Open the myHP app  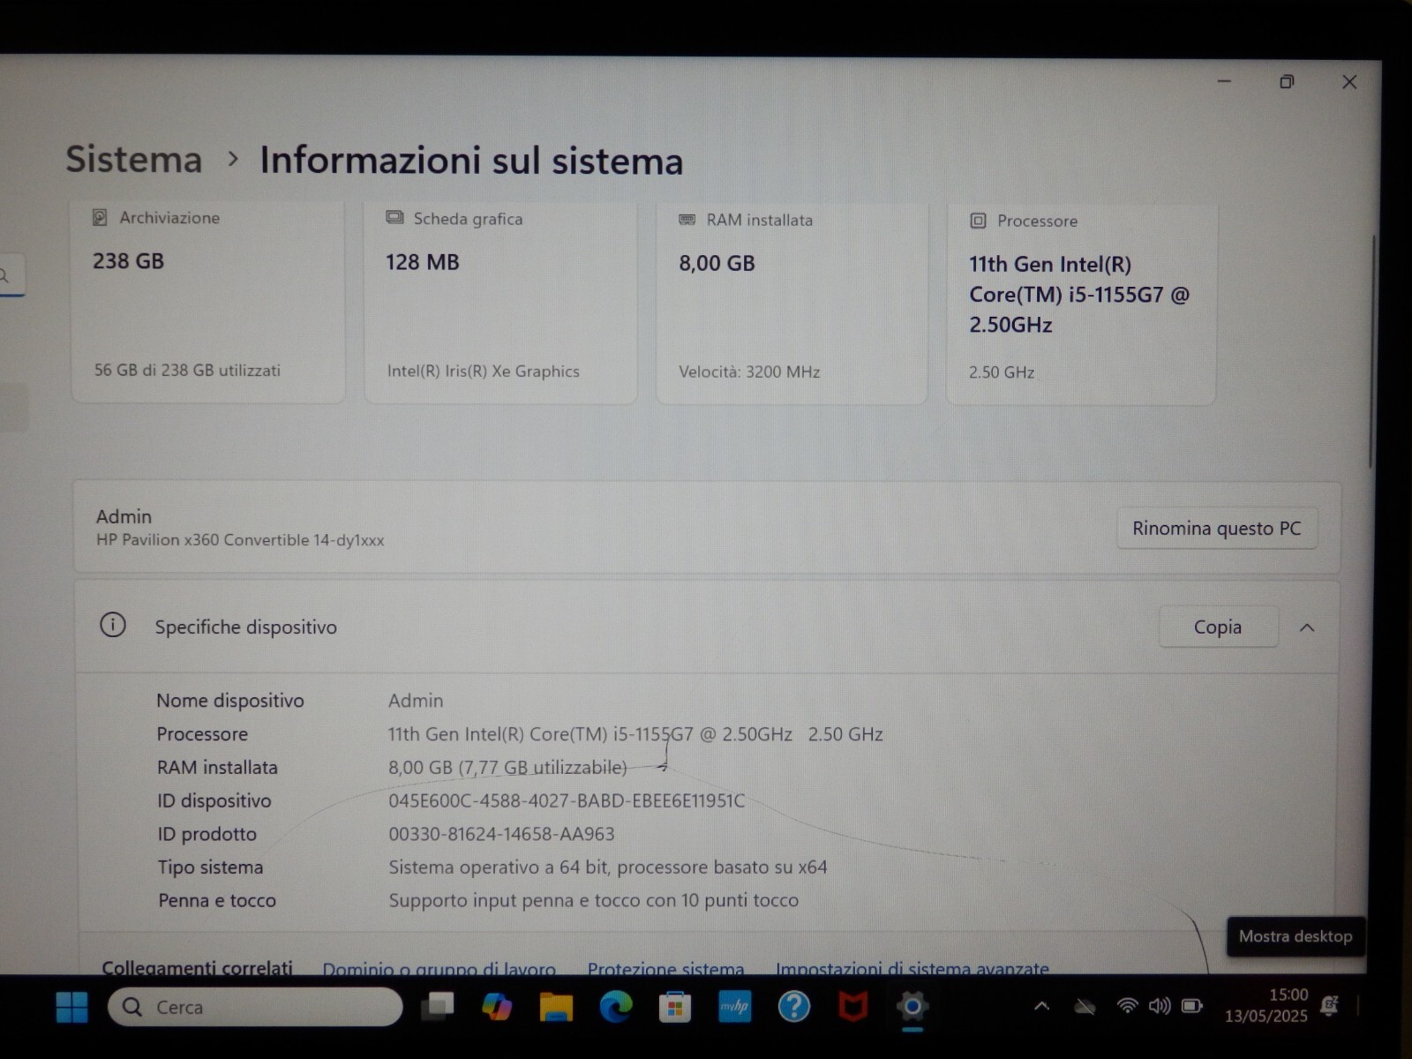[734, 1007]
